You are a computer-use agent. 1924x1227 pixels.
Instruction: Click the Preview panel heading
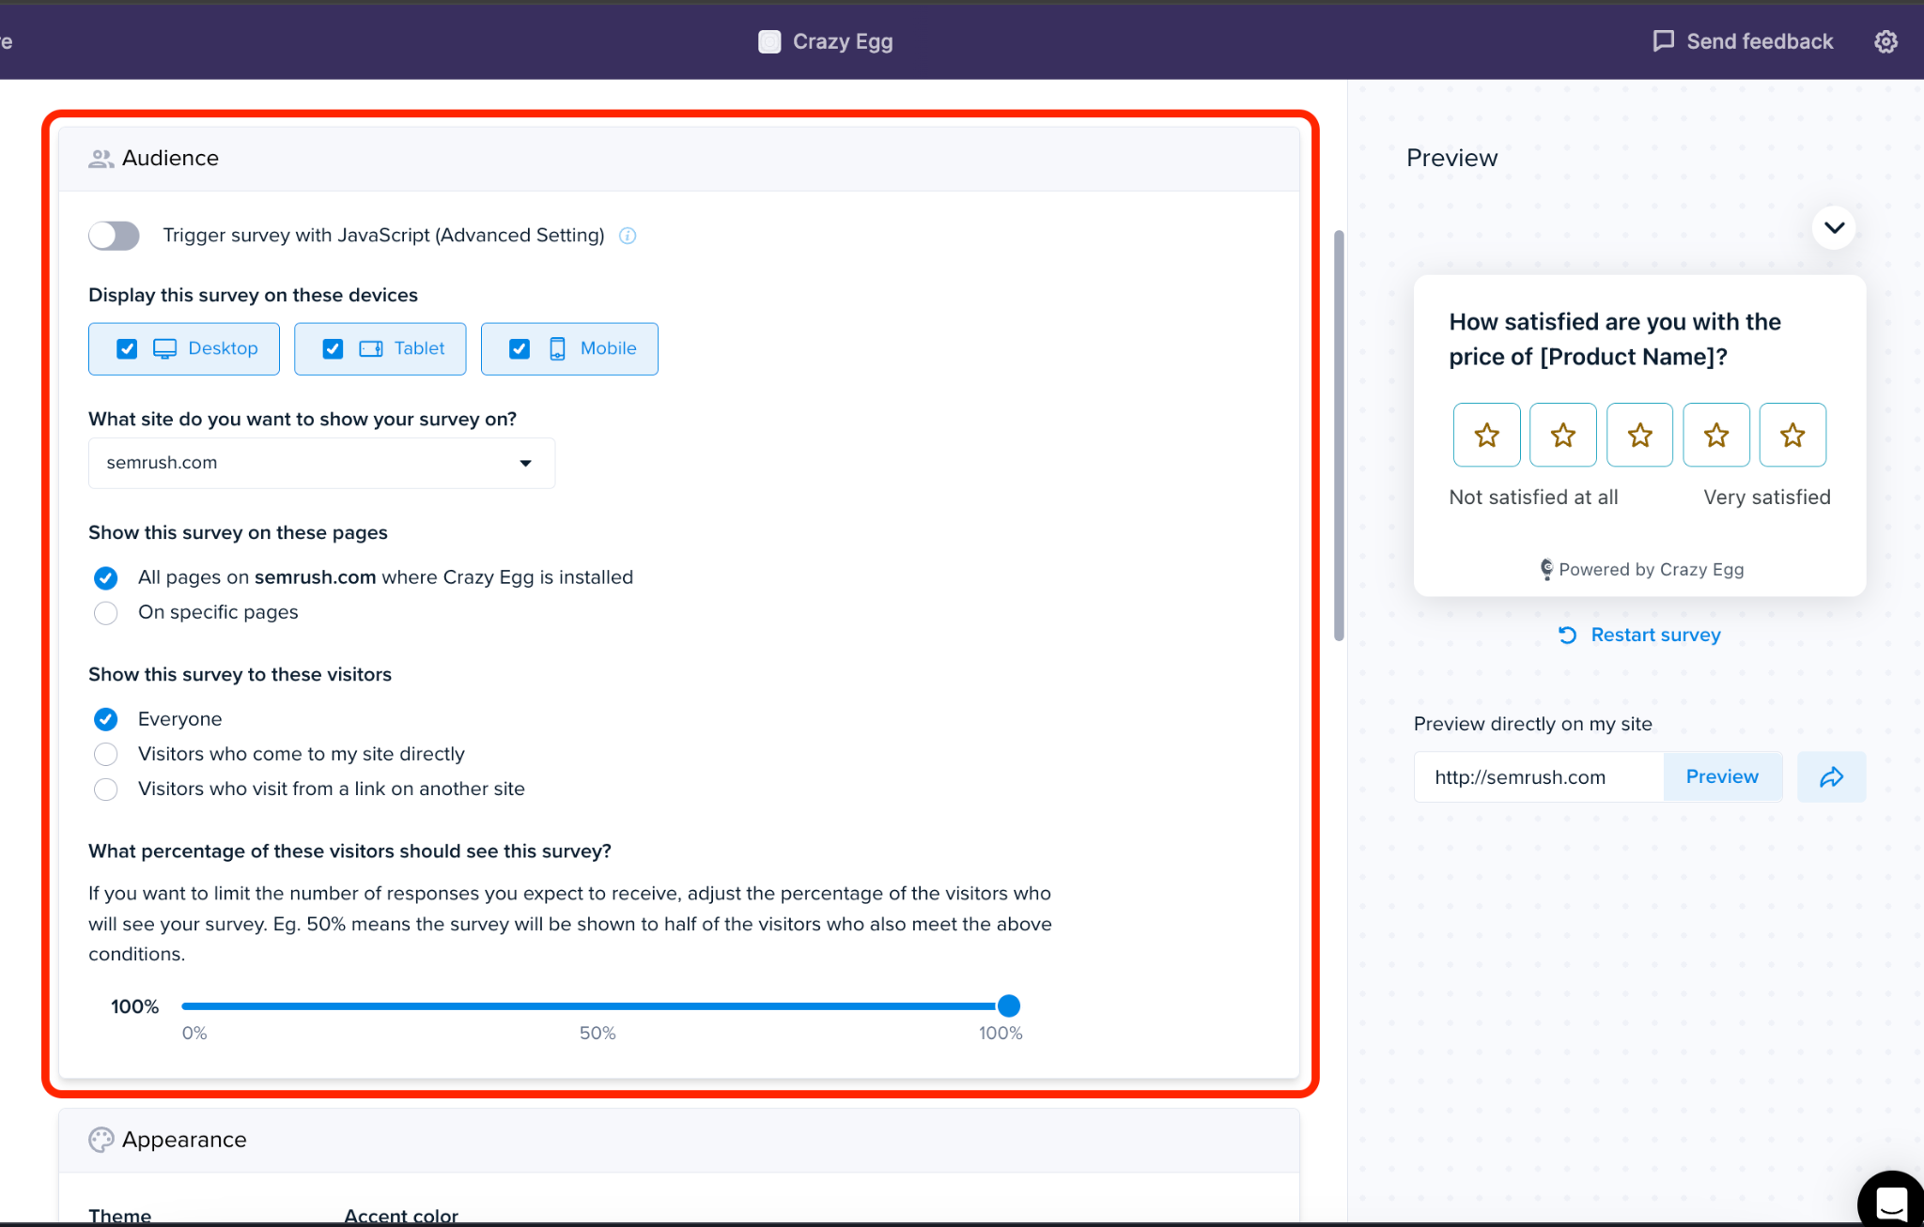pyautogui.click(x=1451, y=159)
